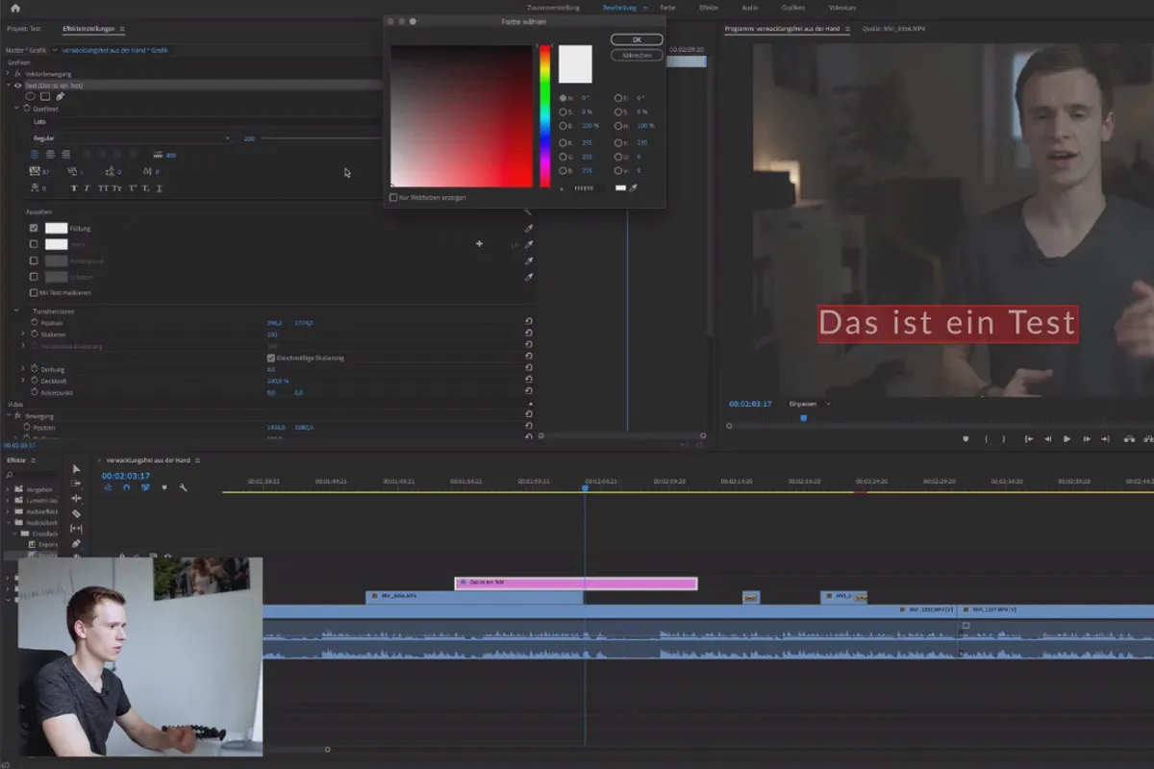Enable the Schatten shadow checkbox
1154x769 pixels.
point(34,276)
